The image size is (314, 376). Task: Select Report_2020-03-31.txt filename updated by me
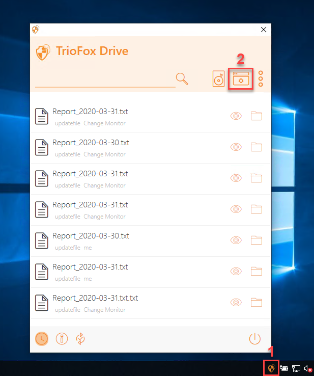pos(90,267)
